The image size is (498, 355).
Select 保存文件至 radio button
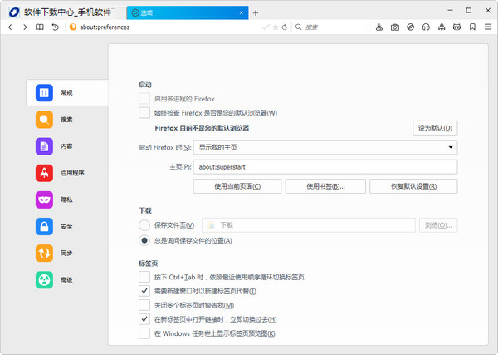(144, 225)
